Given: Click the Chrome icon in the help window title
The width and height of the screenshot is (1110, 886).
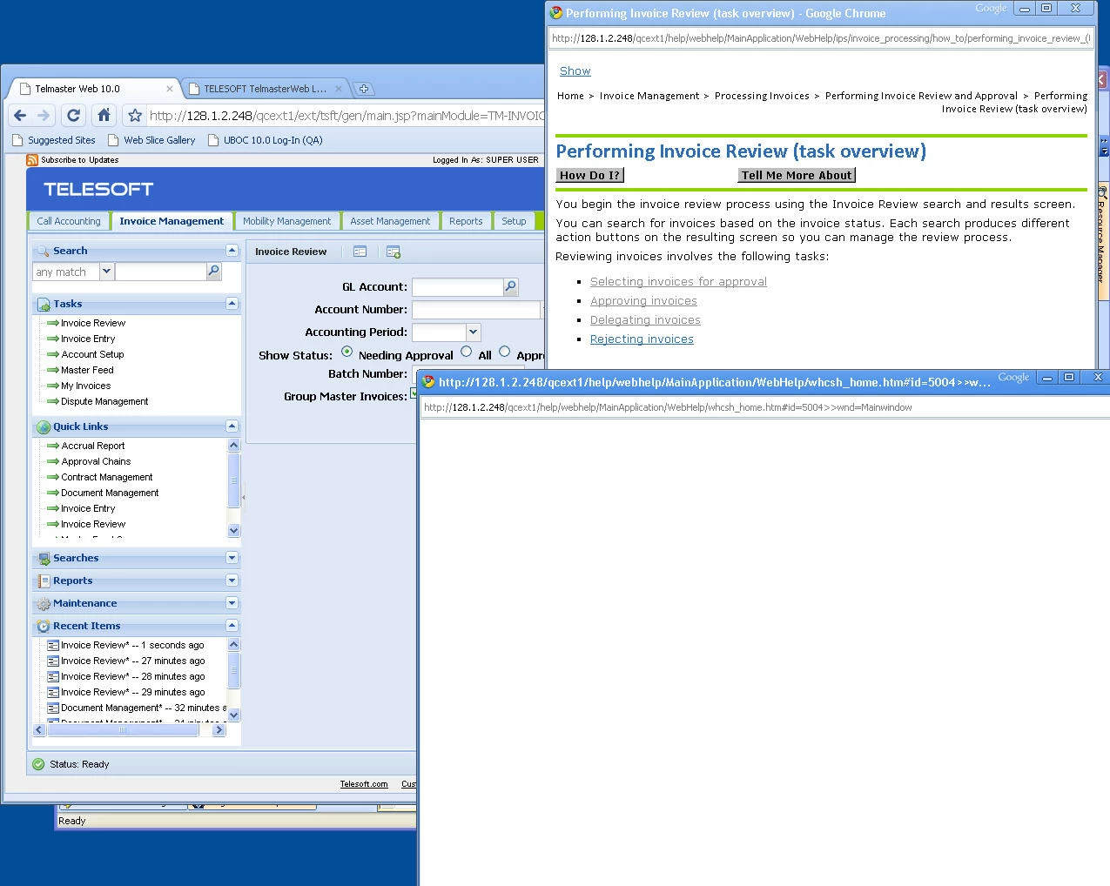Looking at the screenshot, I should point(556,13).
